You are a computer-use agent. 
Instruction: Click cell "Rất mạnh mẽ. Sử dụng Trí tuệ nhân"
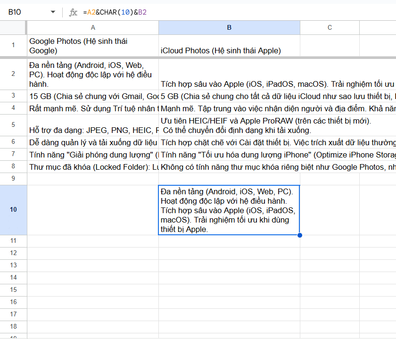[x=93, y=108]
